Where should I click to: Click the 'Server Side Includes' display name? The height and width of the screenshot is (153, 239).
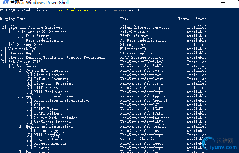point(56,118)
